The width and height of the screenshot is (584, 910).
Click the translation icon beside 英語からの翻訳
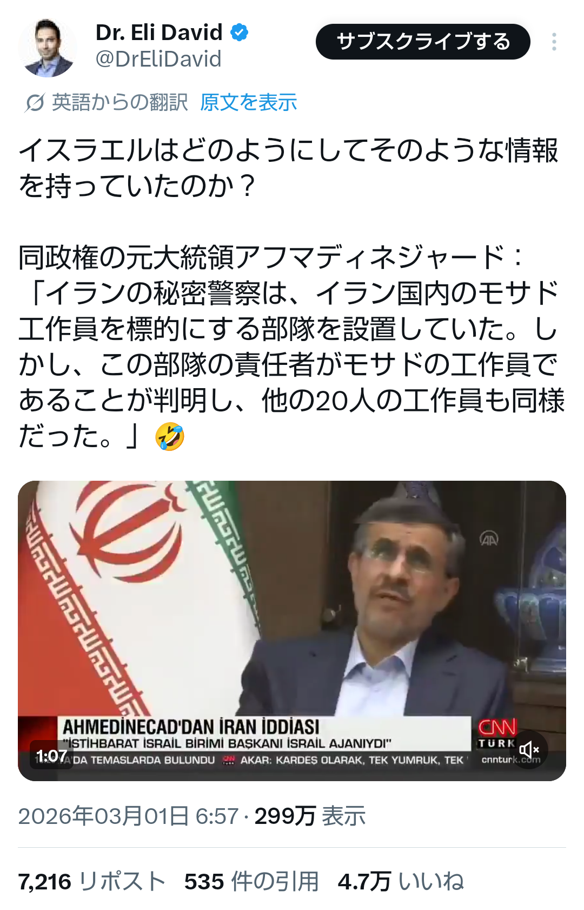pyautogui.click(x=35, y=102)
